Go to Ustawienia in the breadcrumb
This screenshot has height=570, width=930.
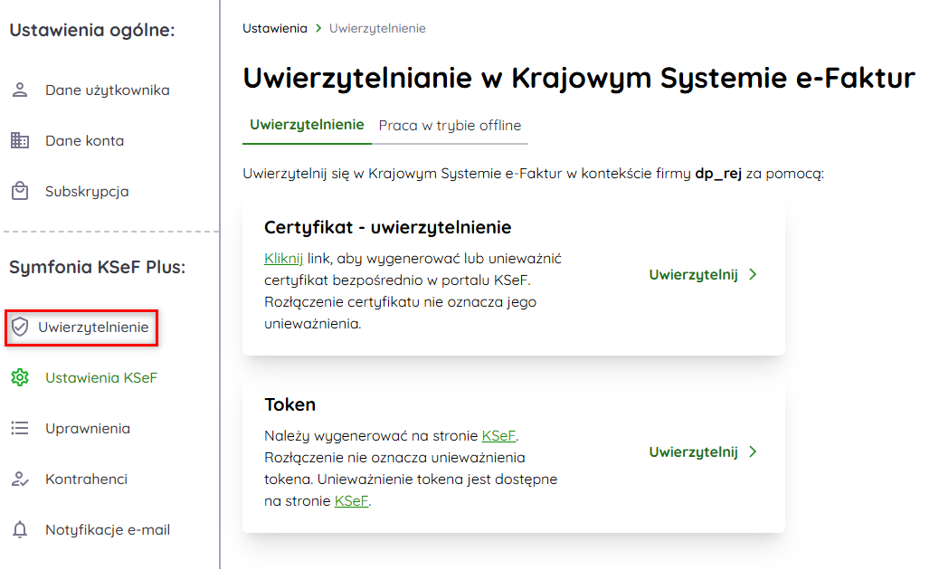coord(275,29)
